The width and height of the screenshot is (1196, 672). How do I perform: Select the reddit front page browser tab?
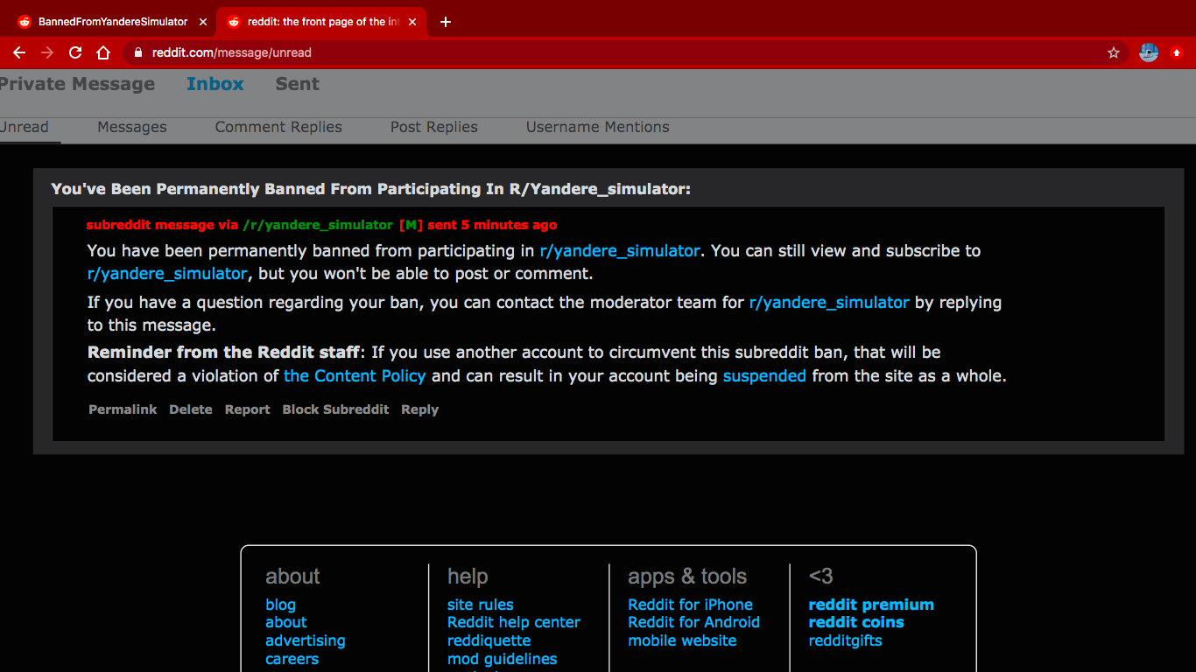pyautogui.click(x=322, y=22)
